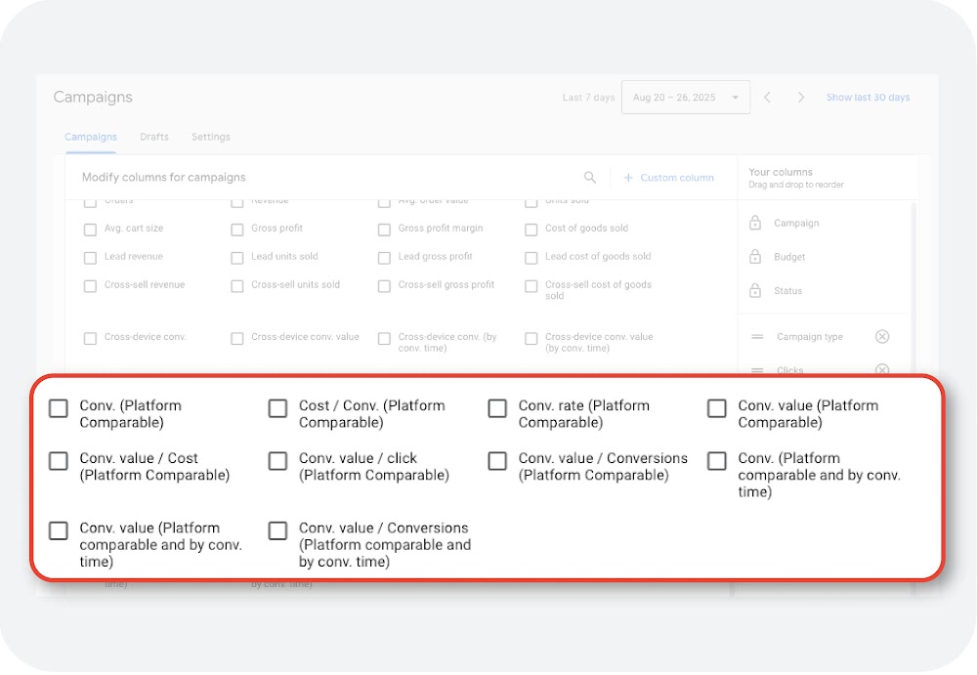Select the Lead revenue checkbox

pyautogui.click(x=90, y=256)
